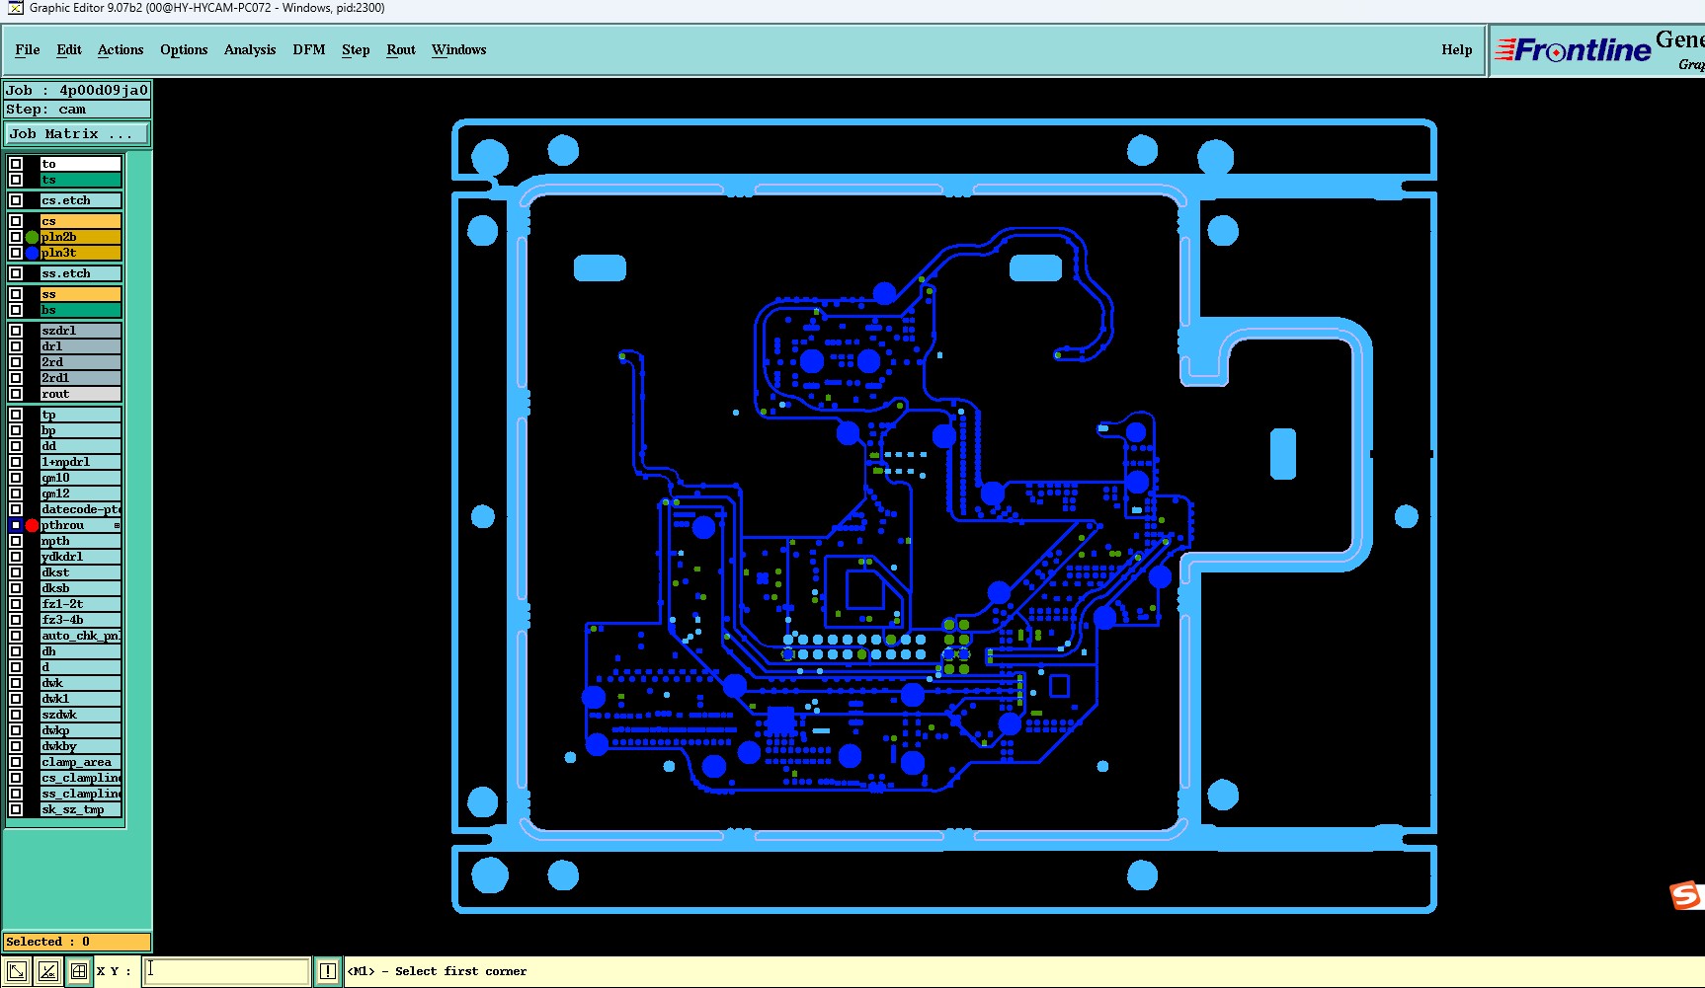
Task: Click the red pthrou color dot
Action: [x=32, y=525]
